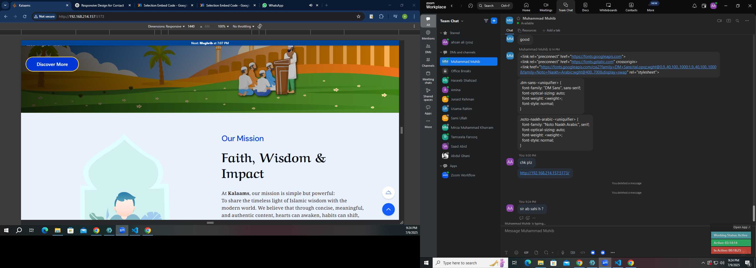Click the attach file icon in the message toolbar
756x268 pixels.
pyautogui.click(x=536, y=253)
